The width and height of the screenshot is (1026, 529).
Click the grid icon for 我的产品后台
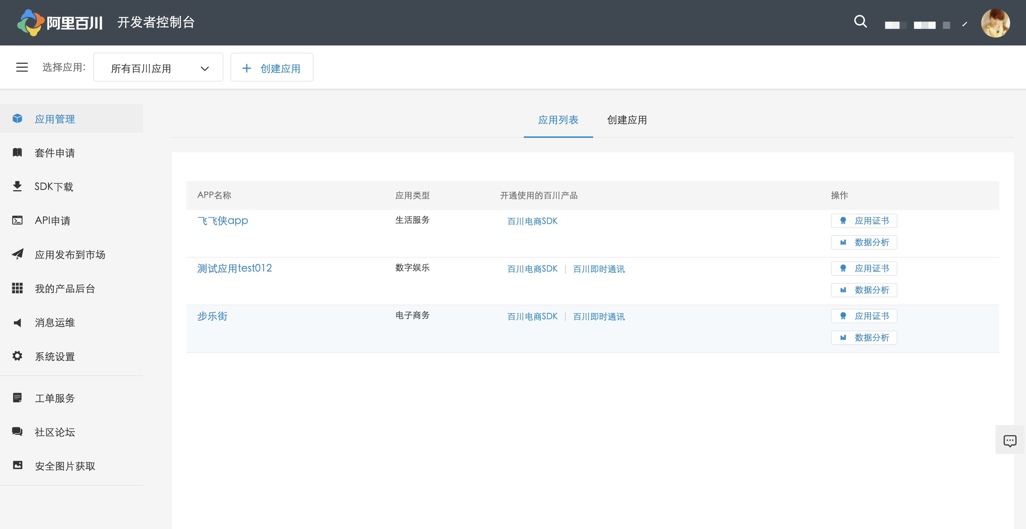(x=17, y=288)
